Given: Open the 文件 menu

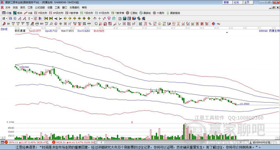Looking at the screenshot, I should 8,7.
